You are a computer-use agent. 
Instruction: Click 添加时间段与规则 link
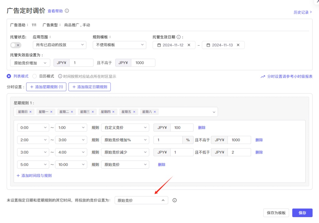[34, 176]
